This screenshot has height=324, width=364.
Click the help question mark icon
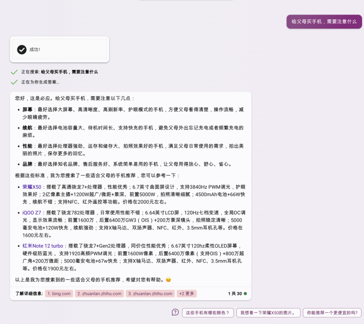click(x=175, y=312)
